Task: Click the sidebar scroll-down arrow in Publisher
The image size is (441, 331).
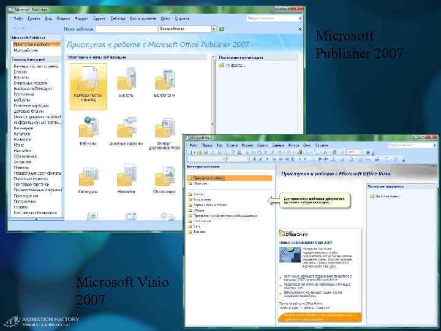Action: point(36,219)
